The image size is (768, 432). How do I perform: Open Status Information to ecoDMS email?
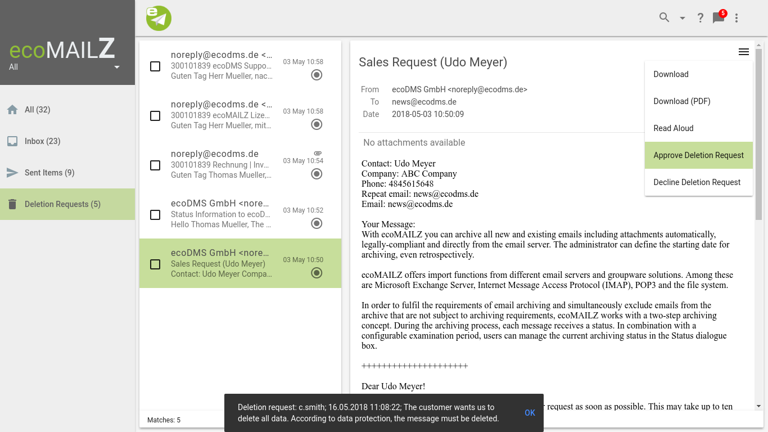tap(240, 214)
